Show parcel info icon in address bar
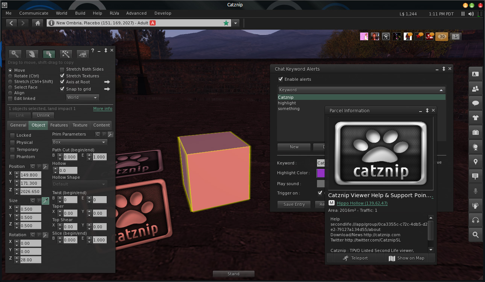 tap(52, 23)
